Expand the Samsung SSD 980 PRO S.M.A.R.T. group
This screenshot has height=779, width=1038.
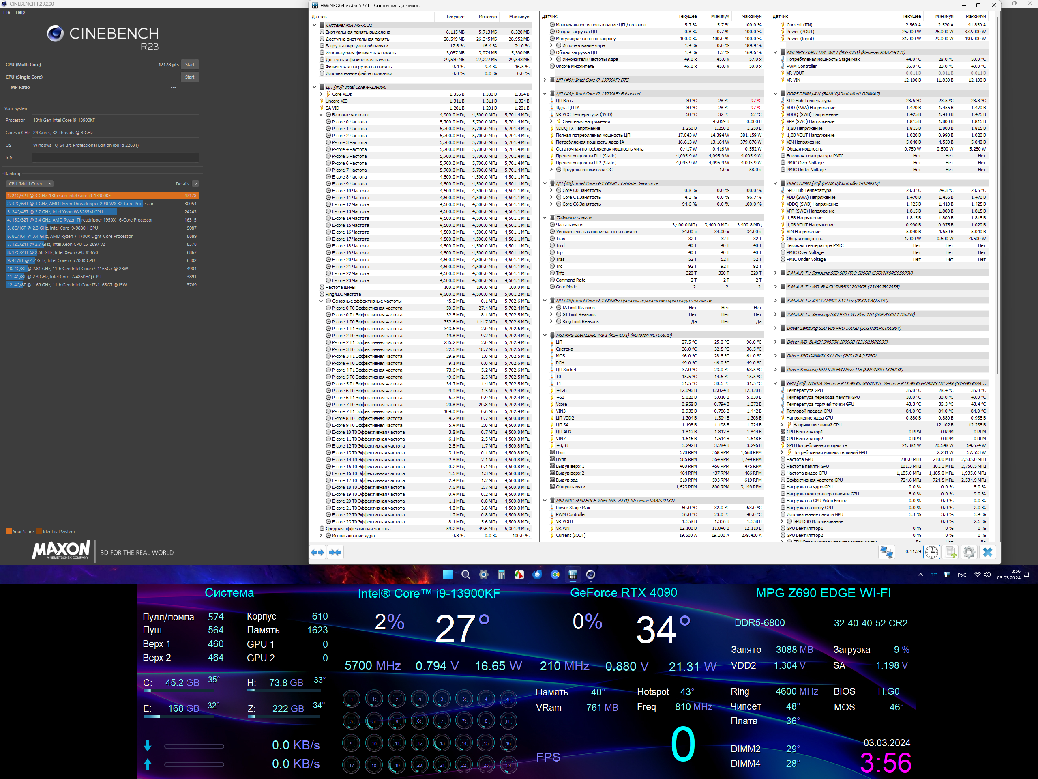(776, 273)
